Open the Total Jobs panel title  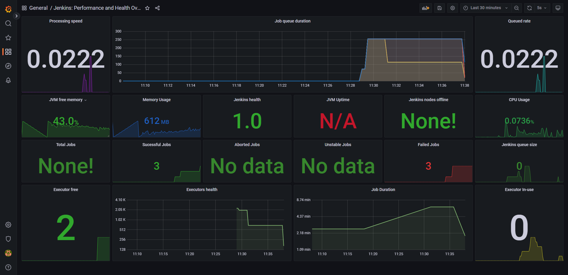point(66,145)
